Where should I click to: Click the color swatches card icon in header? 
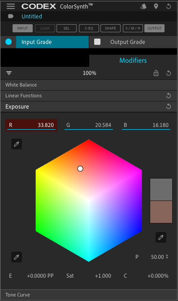click(143, 7)
